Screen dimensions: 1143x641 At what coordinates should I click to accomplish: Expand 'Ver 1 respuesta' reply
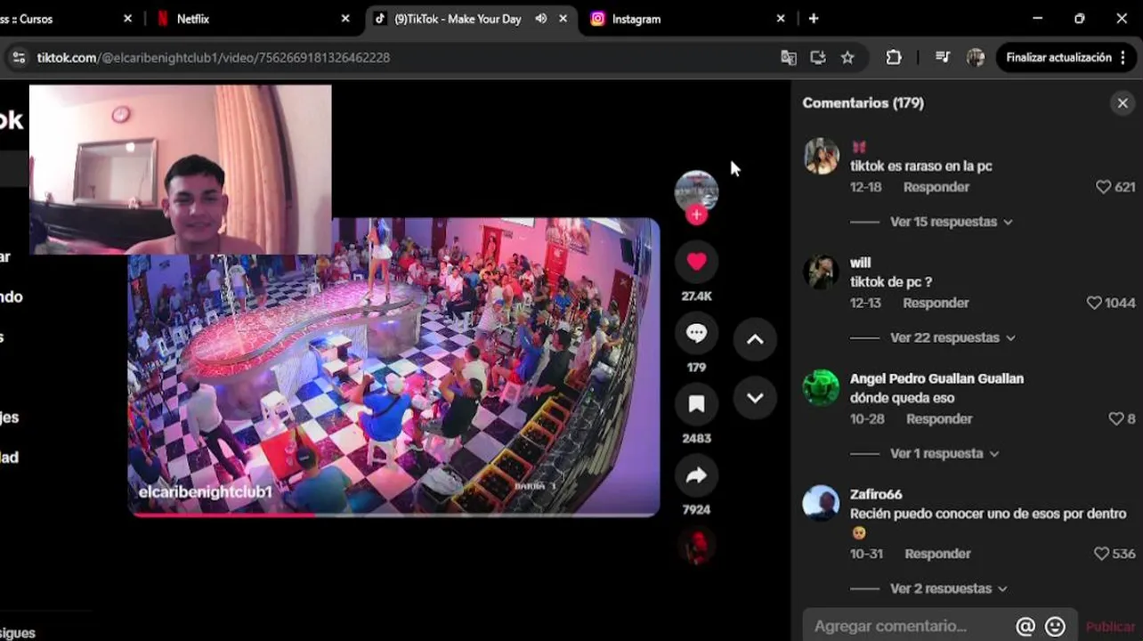point(944,453)
